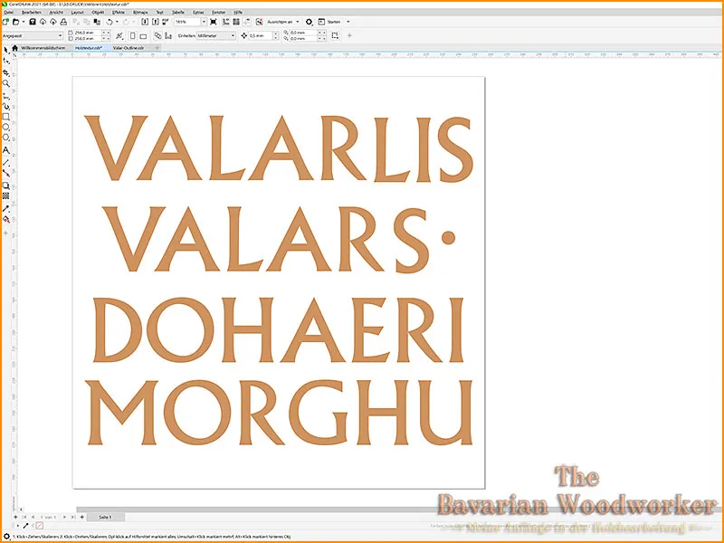Toggle the Snap off button
Viewport: 724px width, 543px height.
[260, 22]
